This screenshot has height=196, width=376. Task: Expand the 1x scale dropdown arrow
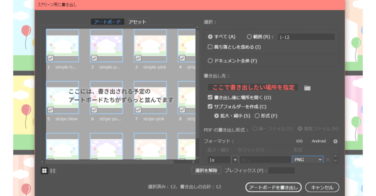click(235, 160)
